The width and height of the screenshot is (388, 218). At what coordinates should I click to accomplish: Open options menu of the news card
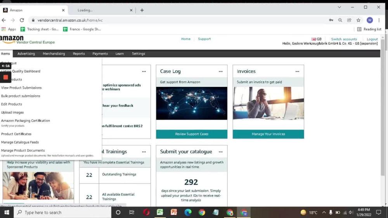click(144, 71)
